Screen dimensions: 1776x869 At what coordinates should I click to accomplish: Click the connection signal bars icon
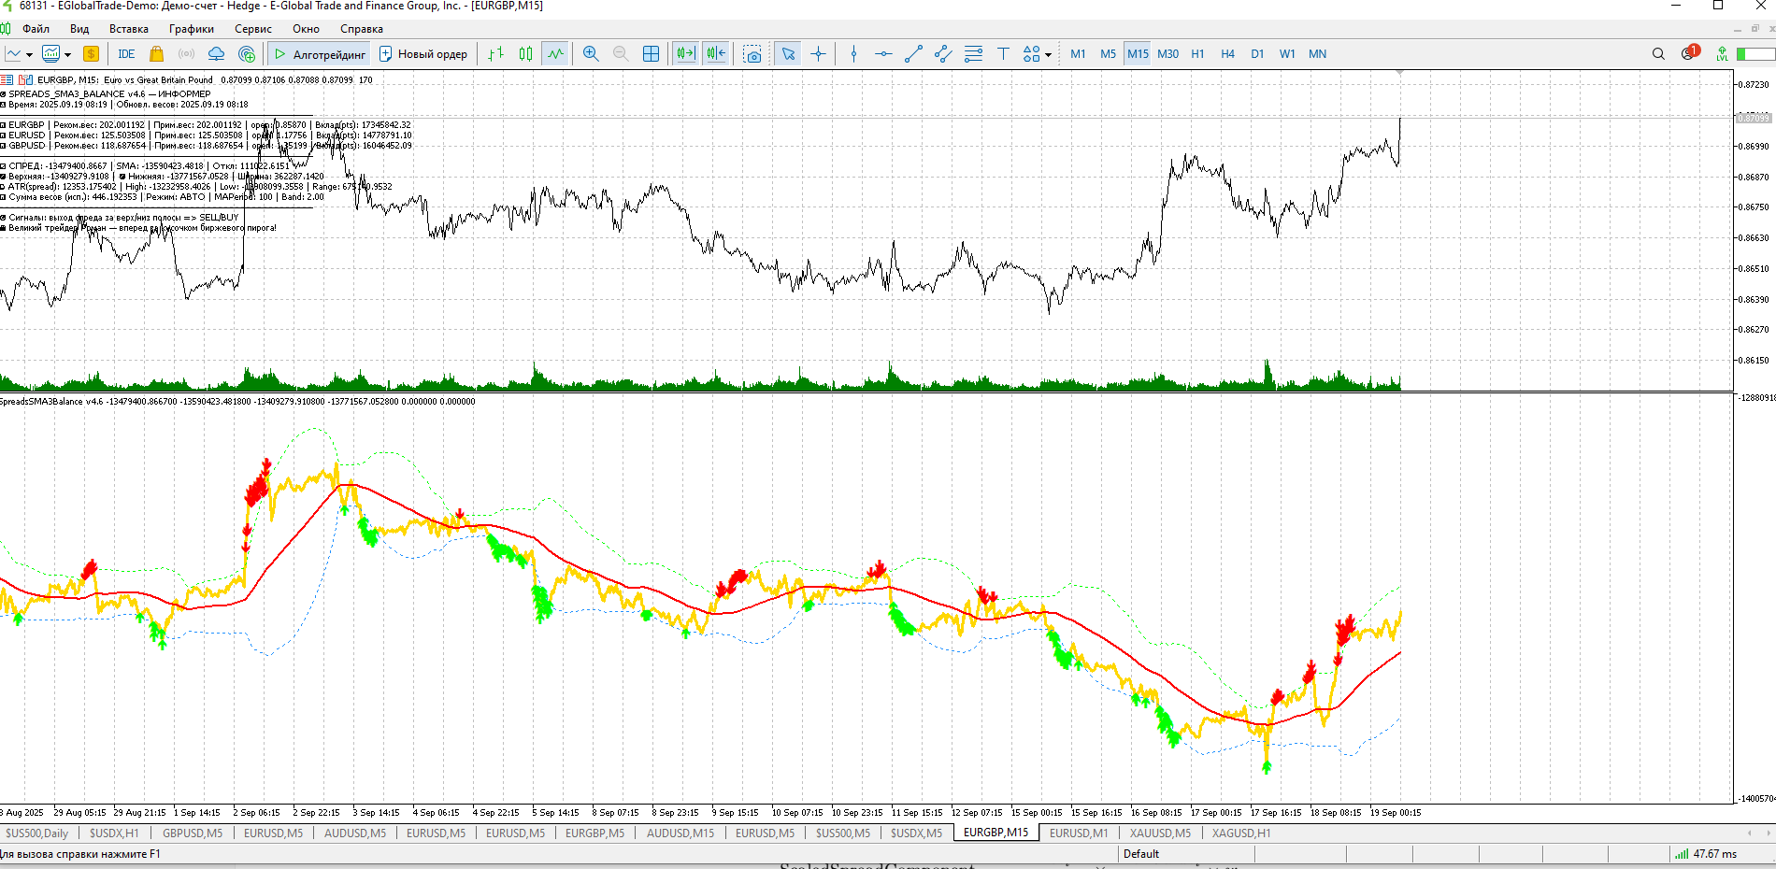coord(1682,854)
